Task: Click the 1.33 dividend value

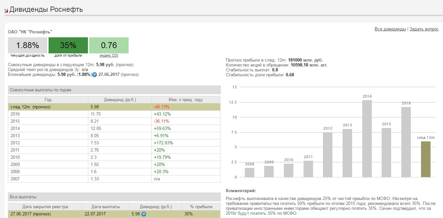Action: coord(94,179)
